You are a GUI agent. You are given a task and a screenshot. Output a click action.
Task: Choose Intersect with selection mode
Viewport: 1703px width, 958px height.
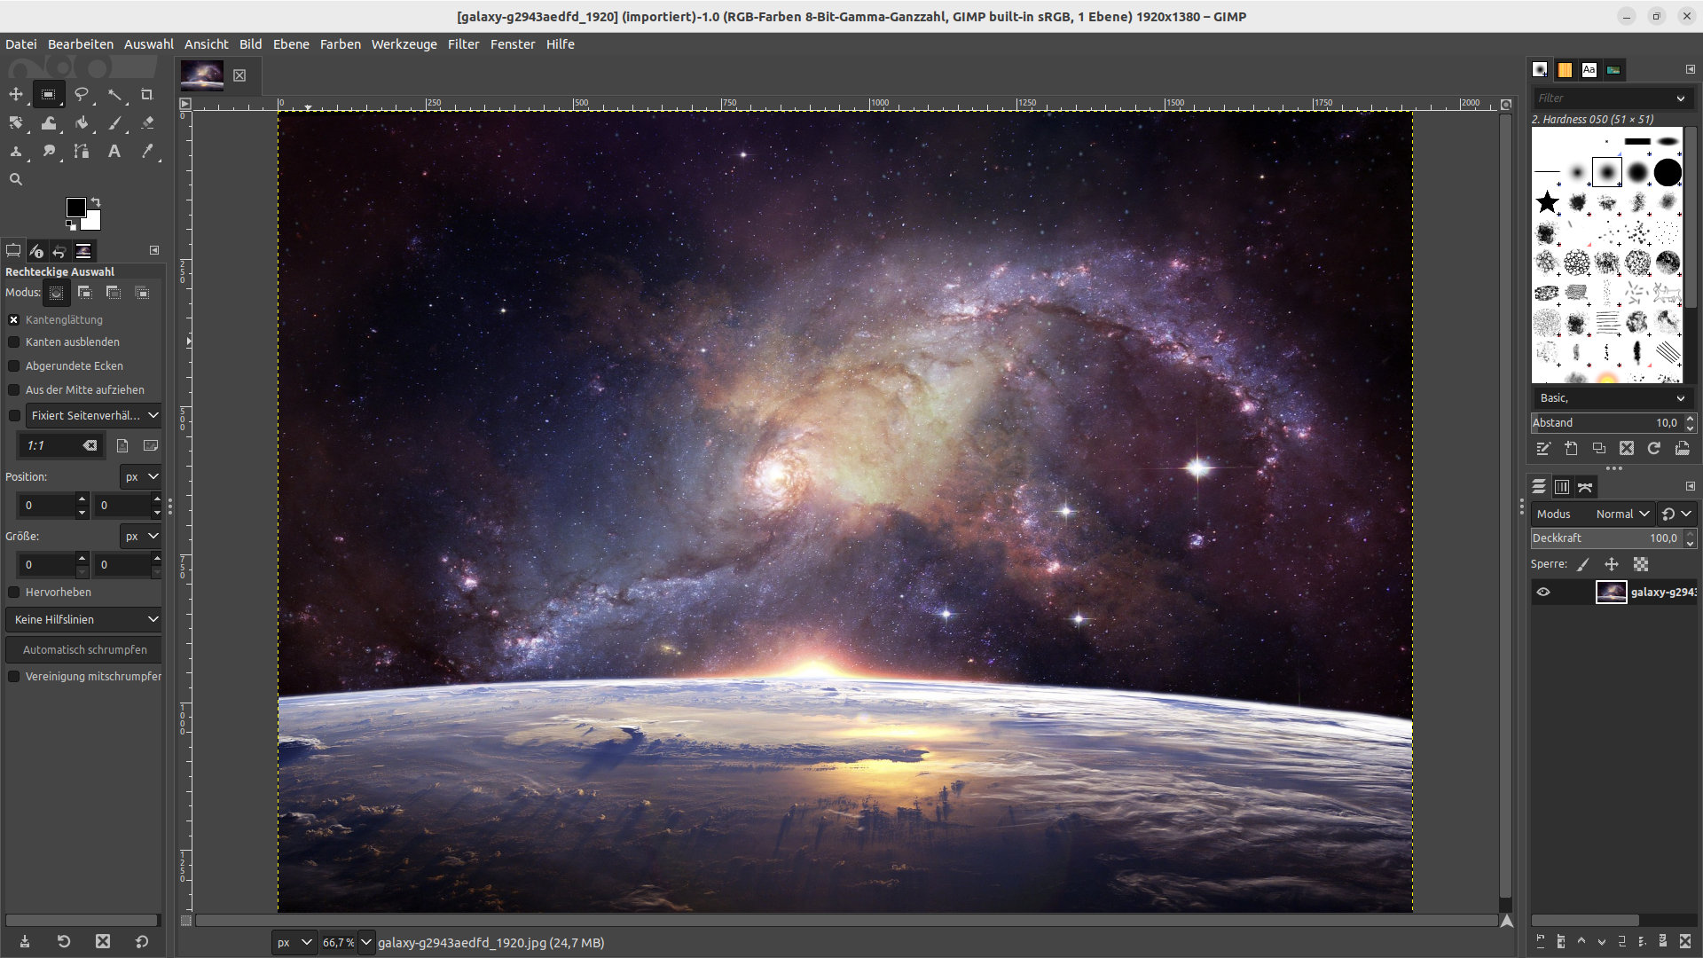pyautogui.click(x=142, y=293)
